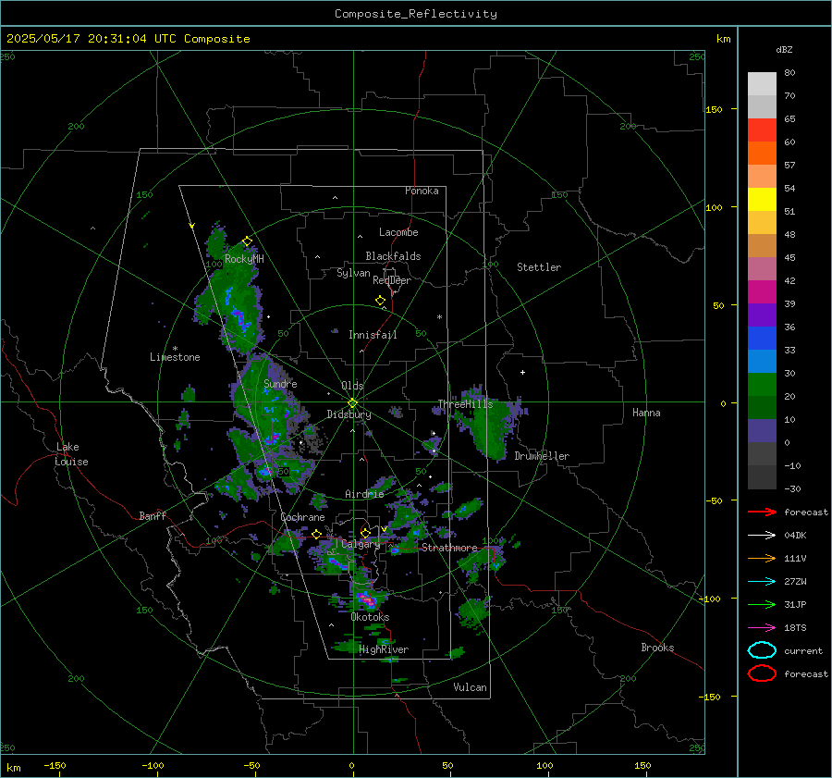The height and width of the screenshot is (778, 832).
Task: Click the Drumheller city label
Action: click(541, 456)
